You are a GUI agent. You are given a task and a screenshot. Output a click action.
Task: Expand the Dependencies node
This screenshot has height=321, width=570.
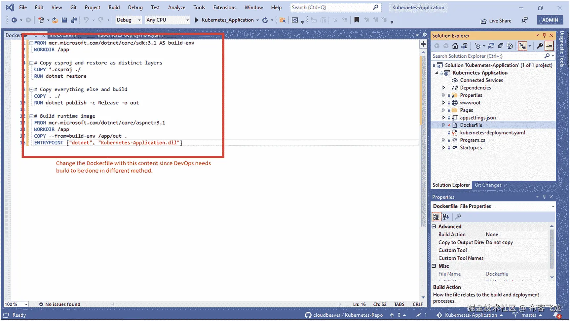point(444,88)
